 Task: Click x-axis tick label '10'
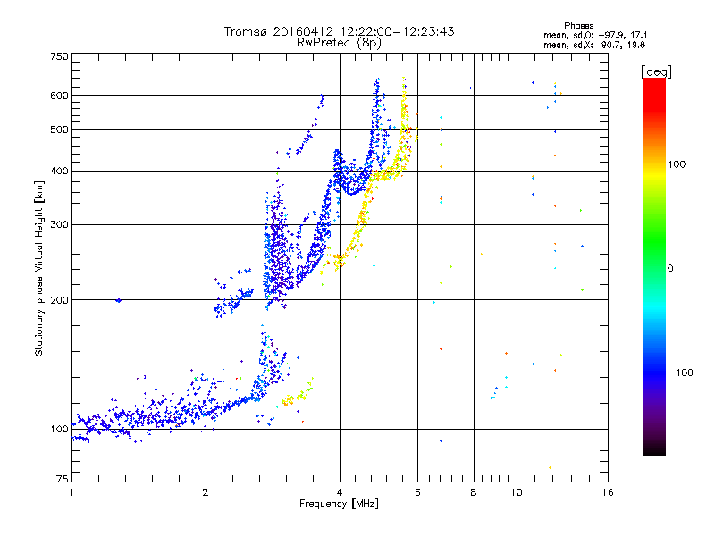pyautogui.click(x=517, y=492)
